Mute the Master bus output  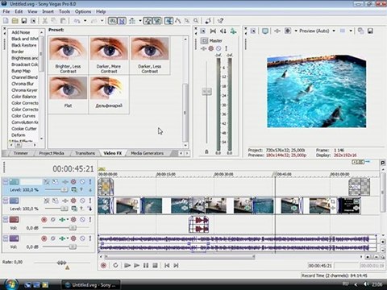(x=218, y=48)
